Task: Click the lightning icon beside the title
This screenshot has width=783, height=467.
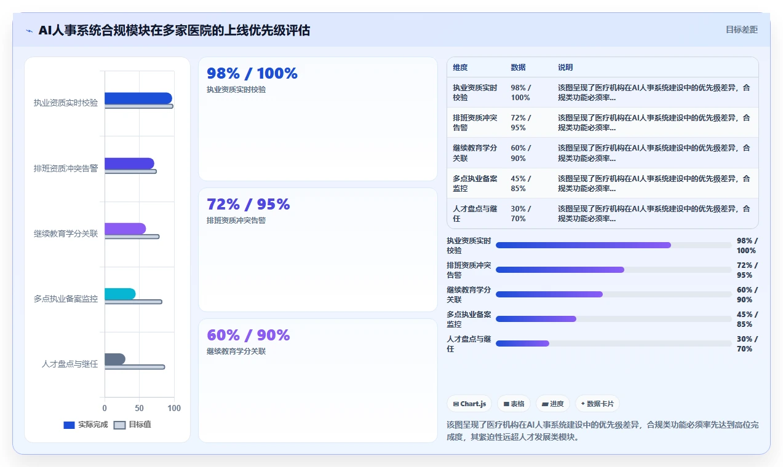Action: (29, 31)
